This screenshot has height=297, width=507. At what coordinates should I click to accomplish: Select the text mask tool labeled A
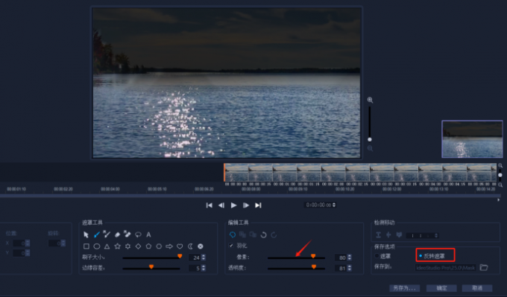pos(148,234)
